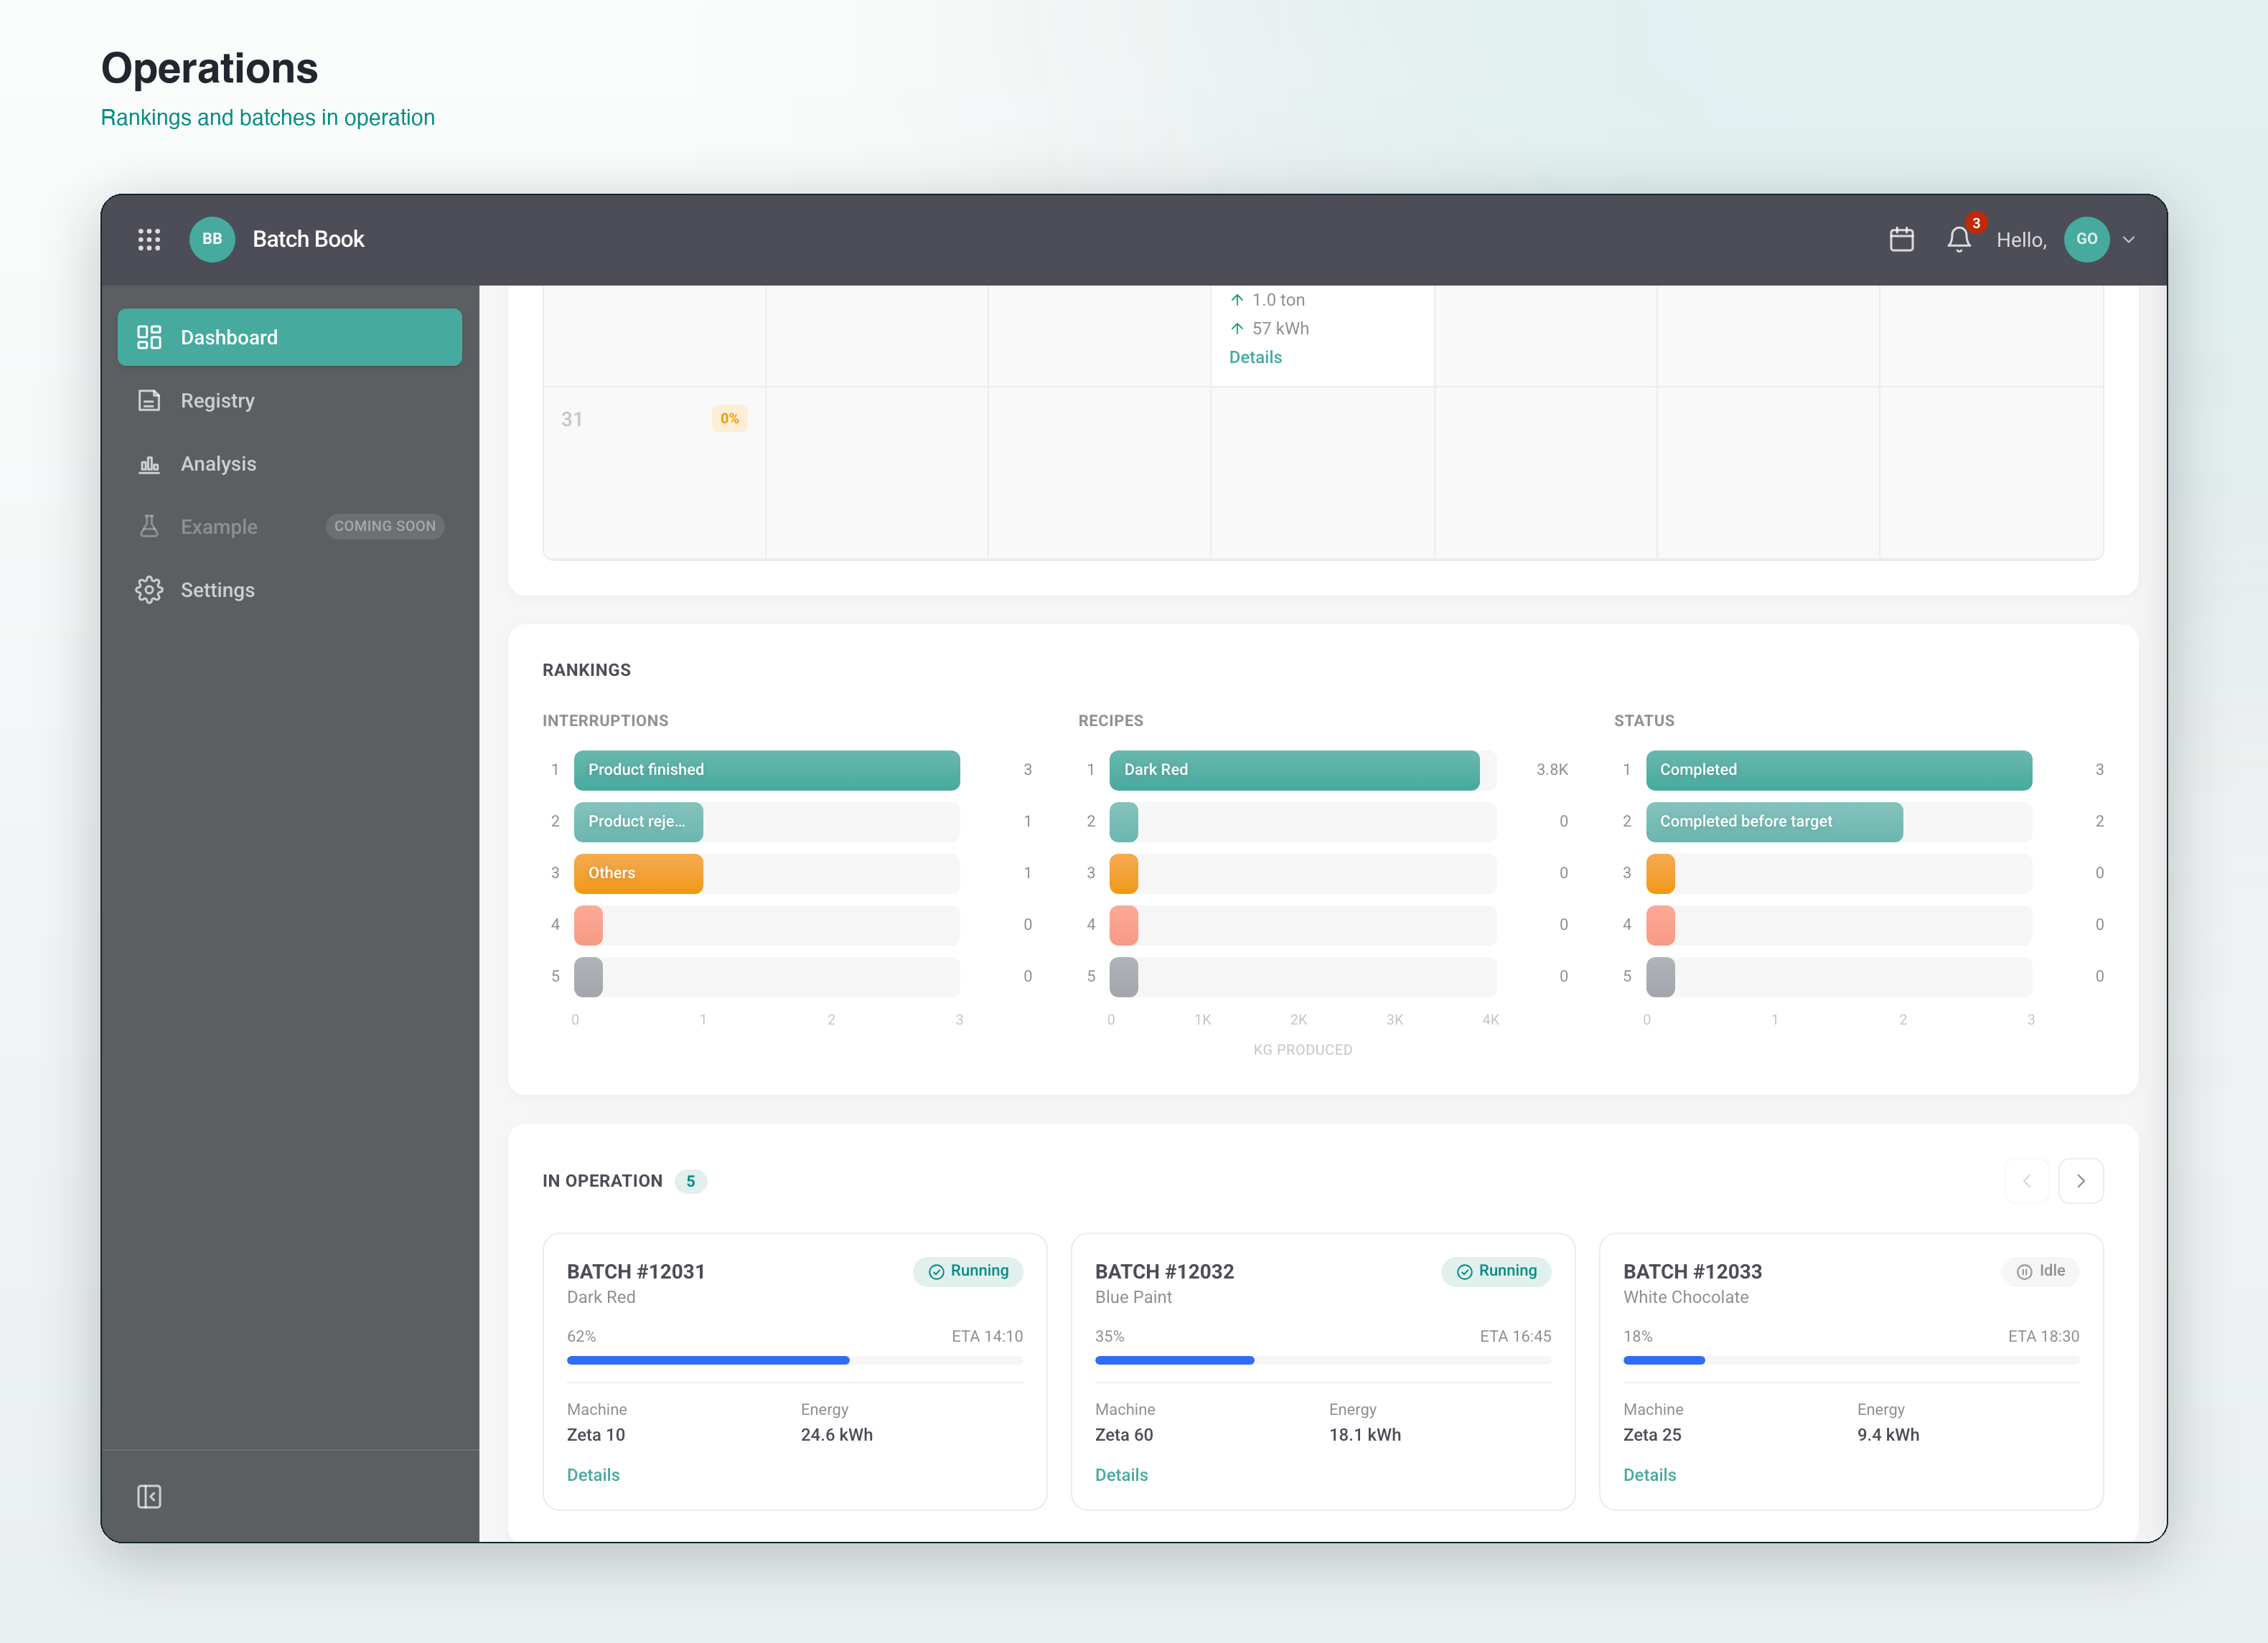Click the 24.6 kWh energy value
The image size is (2268, 1643).
pos(836,1434)
